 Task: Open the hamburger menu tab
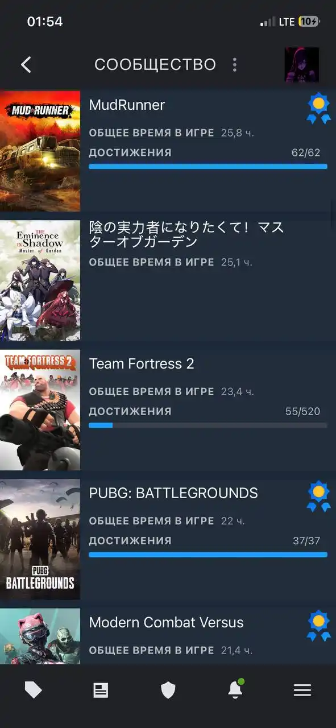coord(302,690)
